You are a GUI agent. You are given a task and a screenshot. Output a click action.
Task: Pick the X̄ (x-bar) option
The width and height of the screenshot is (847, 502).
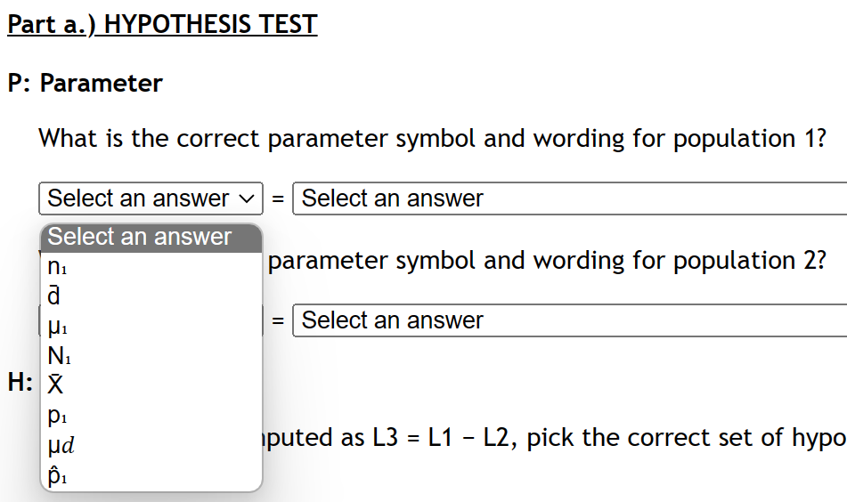pyautogui.click(x=55, y=385)
